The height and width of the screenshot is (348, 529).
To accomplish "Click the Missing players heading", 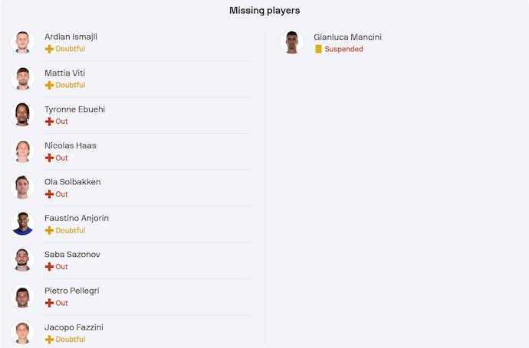I will 264,11.
